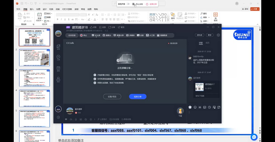
Task: Click the 更多 button in CCtalk
Action: [x=210, y=35]
